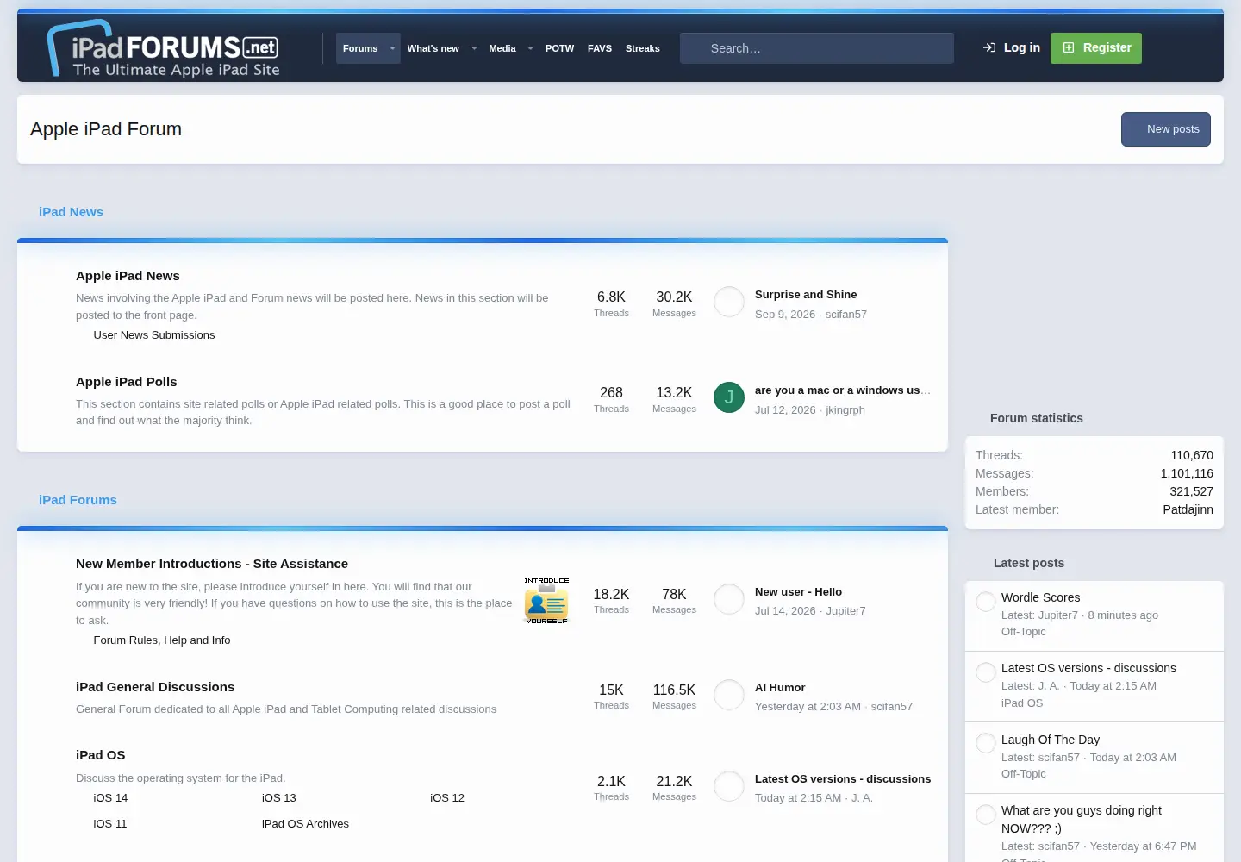This screenshot has height=862, width=1241.
Task: Open the Media menu item
Action: coord(502,48)
